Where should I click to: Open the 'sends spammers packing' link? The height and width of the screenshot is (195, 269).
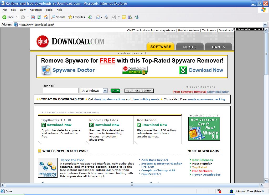206,99
